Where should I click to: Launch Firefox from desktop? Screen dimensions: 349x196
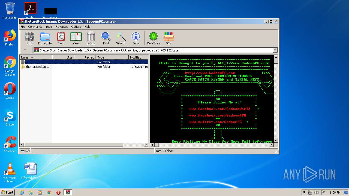coord(10,38)
